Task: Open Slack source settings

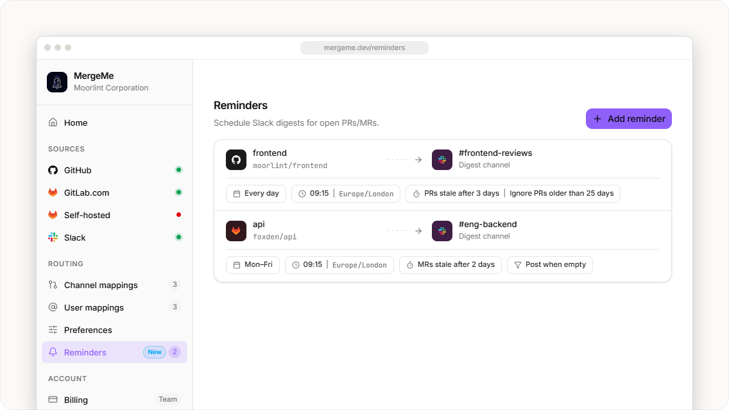Action: [114, 237]
